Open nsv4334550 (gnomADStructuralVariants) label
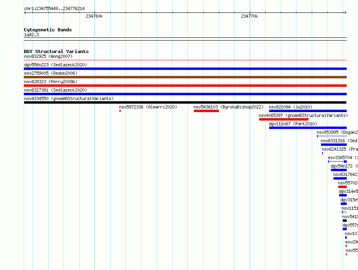 tap(69, 98)
